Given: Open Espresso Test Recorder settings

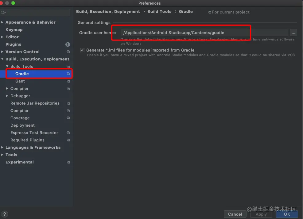Looking at the screenshot, I should click(34, 133).
